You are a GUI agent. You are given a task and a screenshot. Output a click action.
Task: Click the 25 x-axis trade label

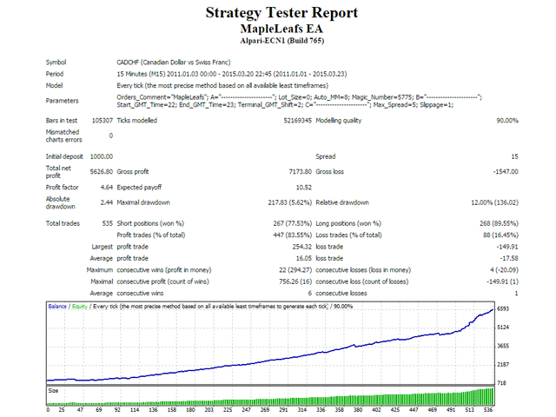pos(62,410)
